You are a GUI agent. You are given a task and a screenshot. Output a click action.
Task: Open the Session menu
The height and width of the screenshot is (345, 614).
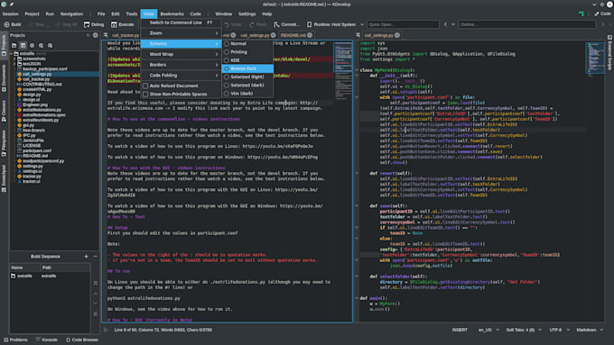click(11, 14)
